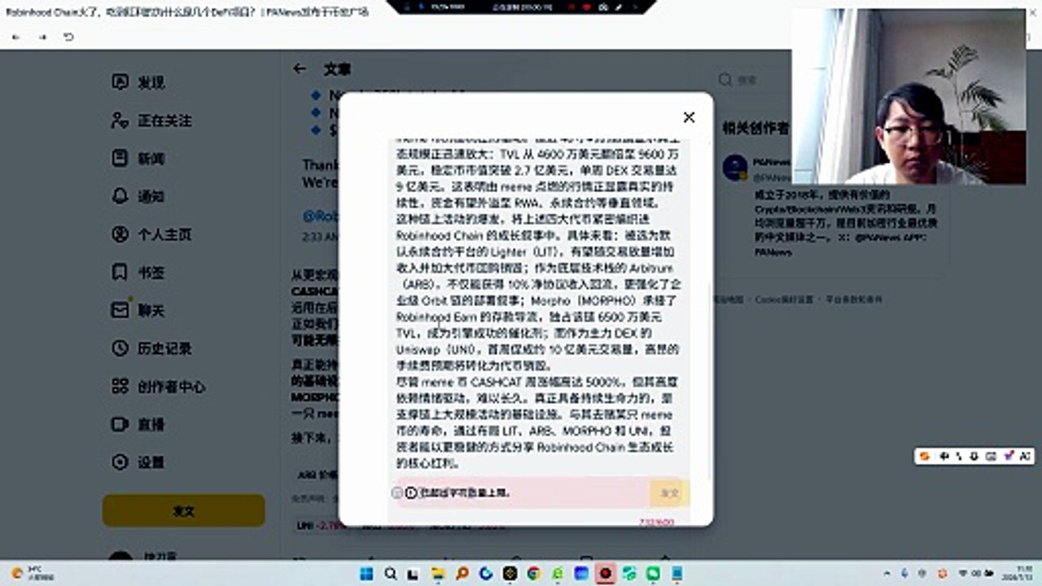Click the PANews avatar in 相关创作者
The width and height of the screenshot is (1042, 586).
[735, 168]
